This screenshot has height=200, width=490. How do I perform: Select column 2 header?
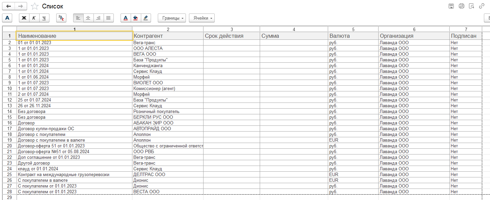(168, 29)
